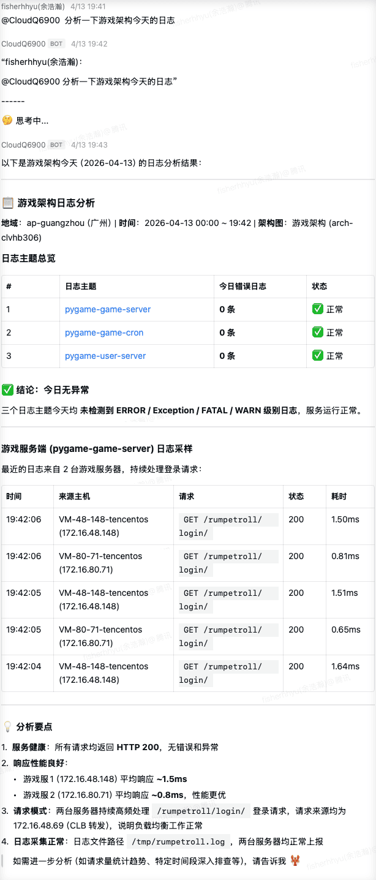The width and height of the screenshot is (376, 880).
Task: Click the 服务健康 analysis point
Action: [x=115, y=747]
